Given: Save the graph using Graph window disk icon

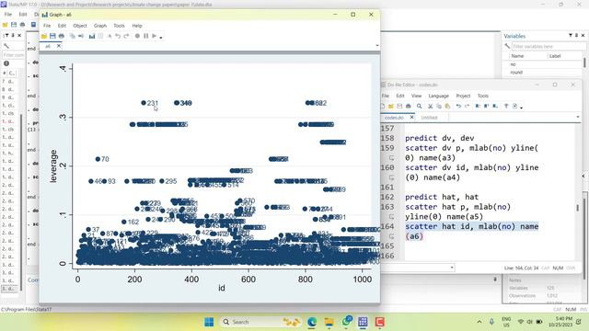Looking at the screenshot, I should [x=52, y=36].
